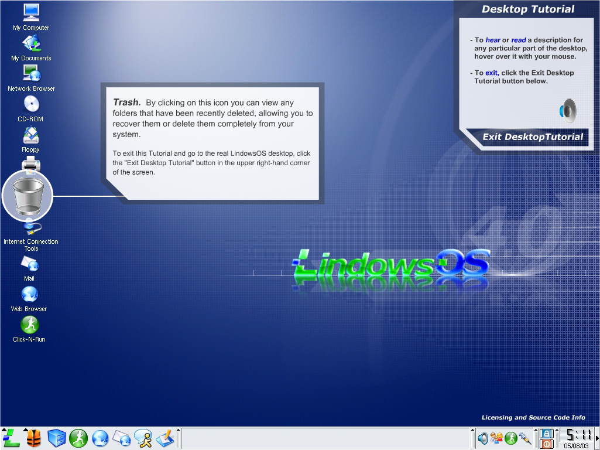
Task: Open the Web Browser desktop icon
Action: [29, 299]
